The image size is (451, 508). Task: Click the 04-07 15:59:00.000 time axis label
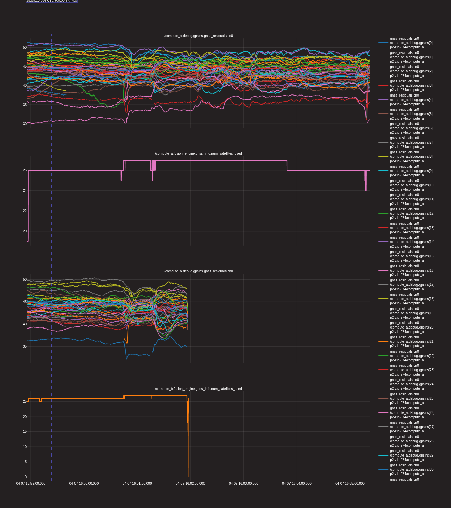pos(31,484)
